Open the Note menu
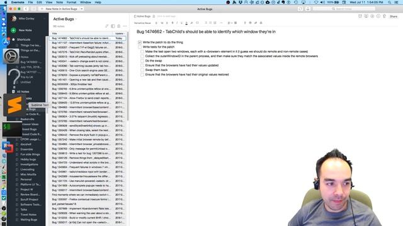Image resolution: width=403 pixels, height=226 pixels. point(59,3)
